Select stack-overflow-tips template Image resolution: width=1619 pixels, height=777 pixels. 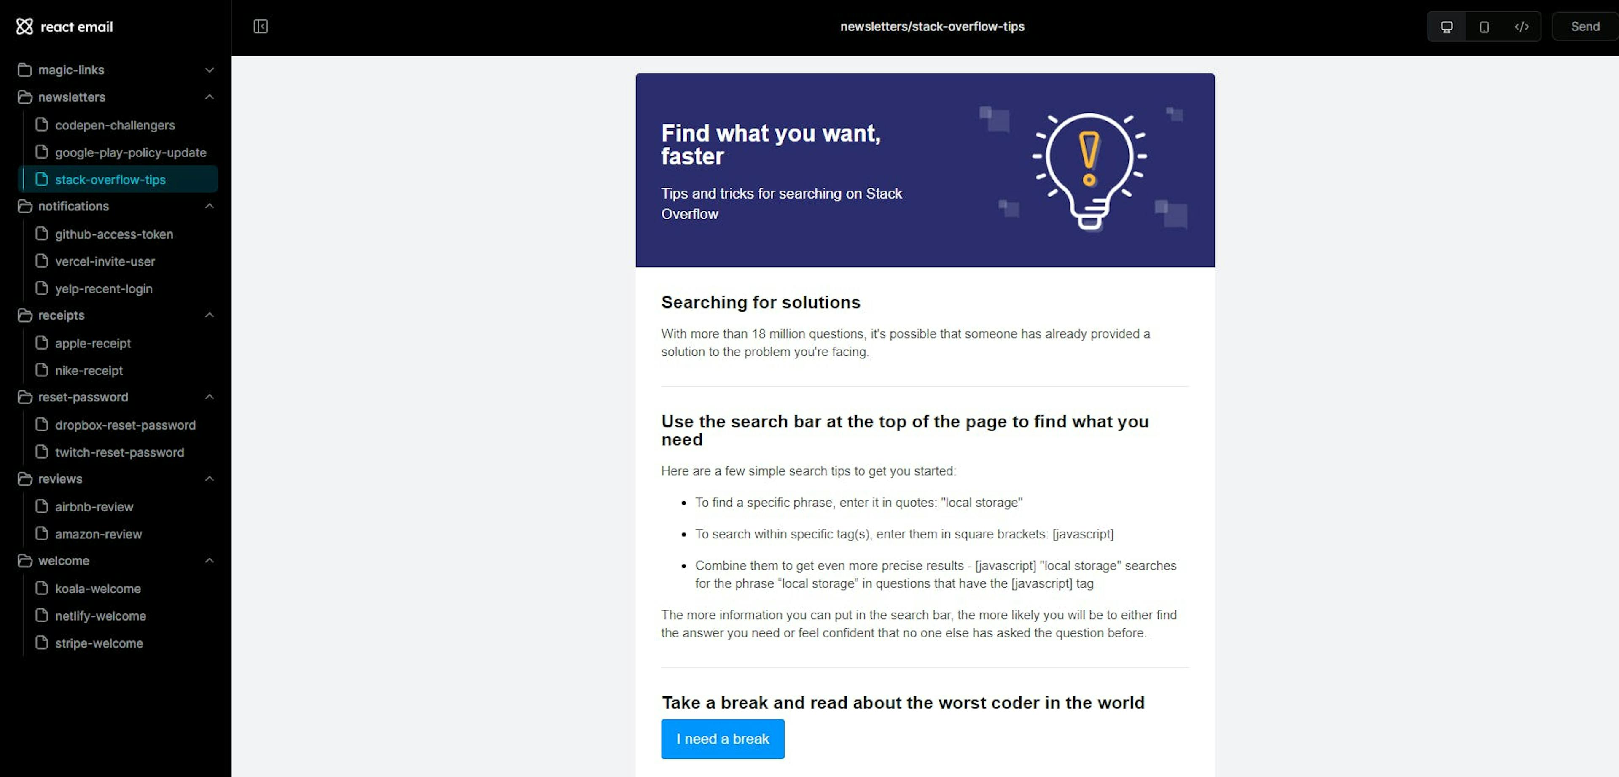click(110, 178)
